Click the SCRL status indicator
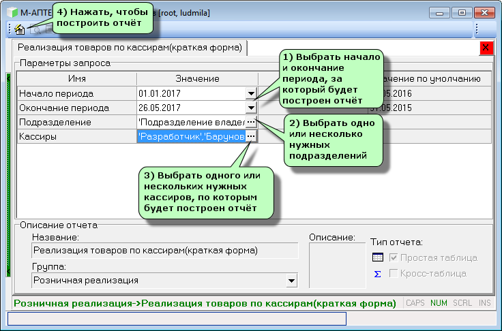This screenshot has width=502, height=331. (x=462, y=303)
